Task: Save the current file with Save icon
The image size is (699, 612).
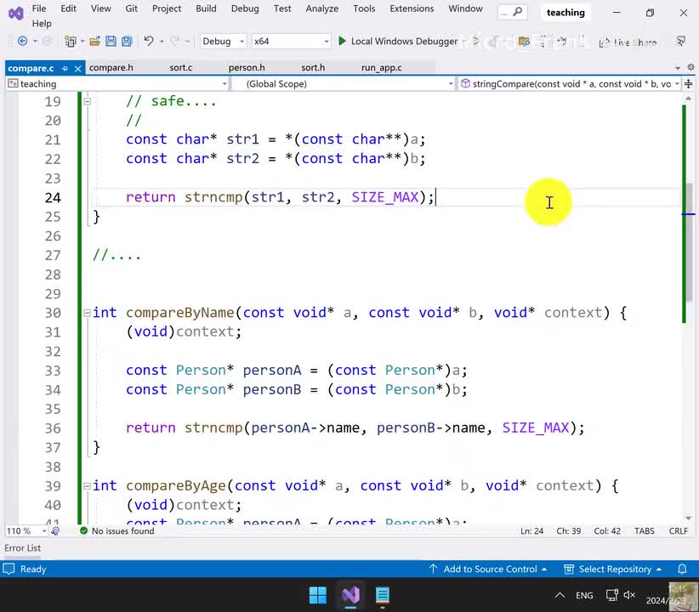Action: click(x=111, y=42)
